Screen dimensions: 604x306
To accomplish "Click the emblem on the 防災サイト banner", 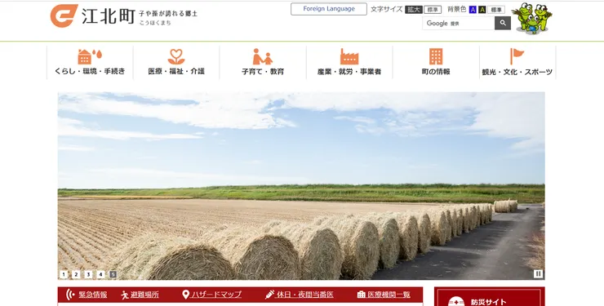I will (456, 301).
